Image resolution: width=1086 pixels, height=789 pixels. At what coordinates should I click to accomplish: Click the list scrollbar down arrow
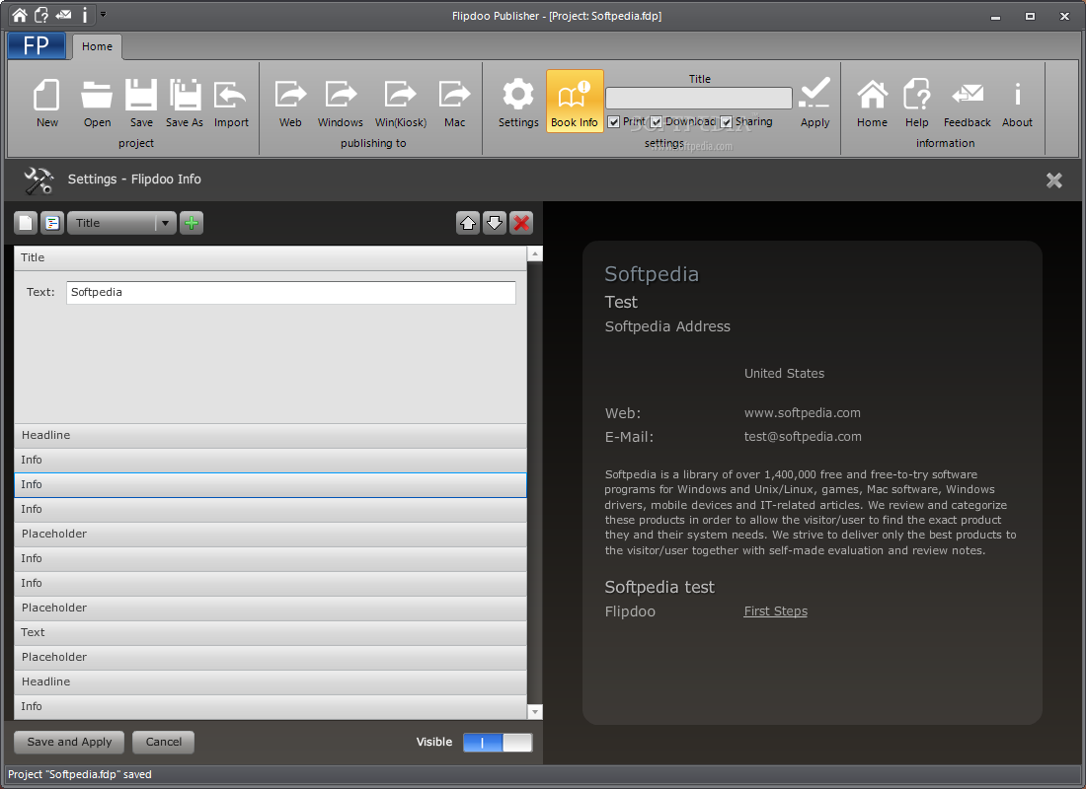point(535,711)
